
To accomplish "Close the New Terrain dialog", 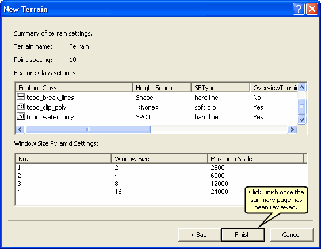I will pyautogui.click(x=312, y=9).
